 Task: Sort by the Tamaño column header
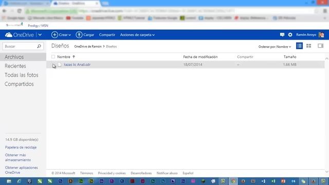[x=290, y=57]
